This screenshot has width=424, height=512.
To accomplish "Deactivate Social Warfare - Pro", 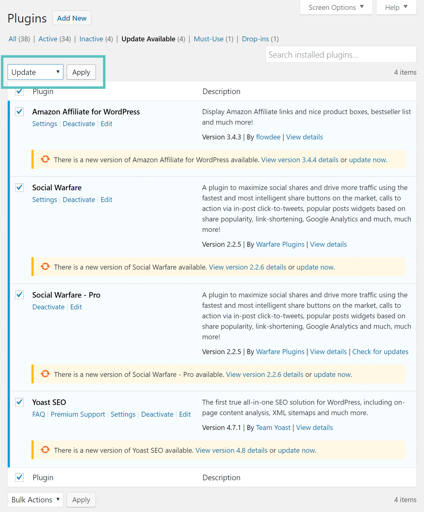I will 48,307.
